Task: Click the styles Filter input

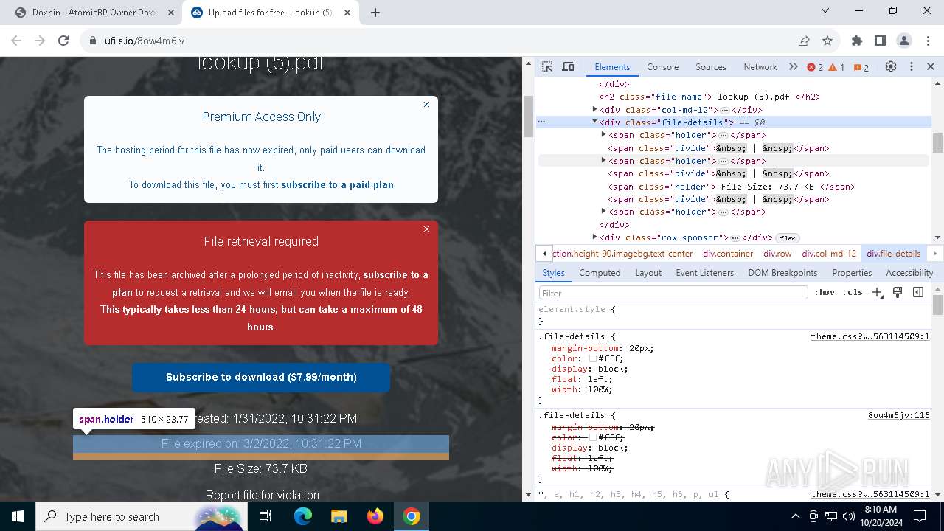Action: pos(673,293)
